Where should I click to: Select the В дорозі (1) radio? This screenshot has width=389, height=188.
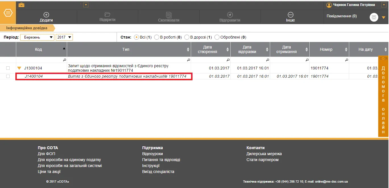point(187,37)
